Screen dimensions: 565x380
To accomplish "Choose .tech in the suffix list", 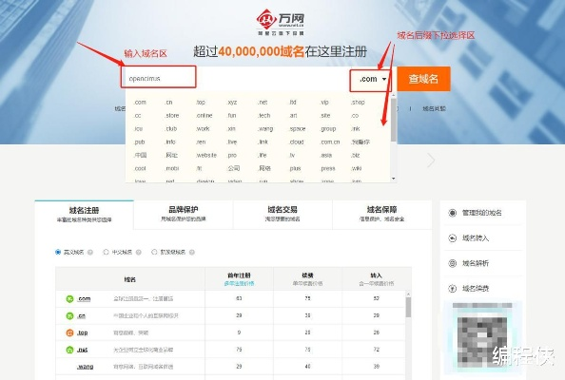I will click(x=263, y=116).
